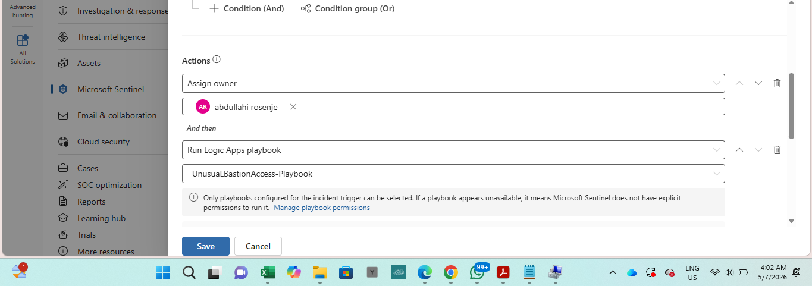This screenshot has width=812, height=286.
Task: Open Advanced hunting in left rail
Action: [x=23, y=11]
